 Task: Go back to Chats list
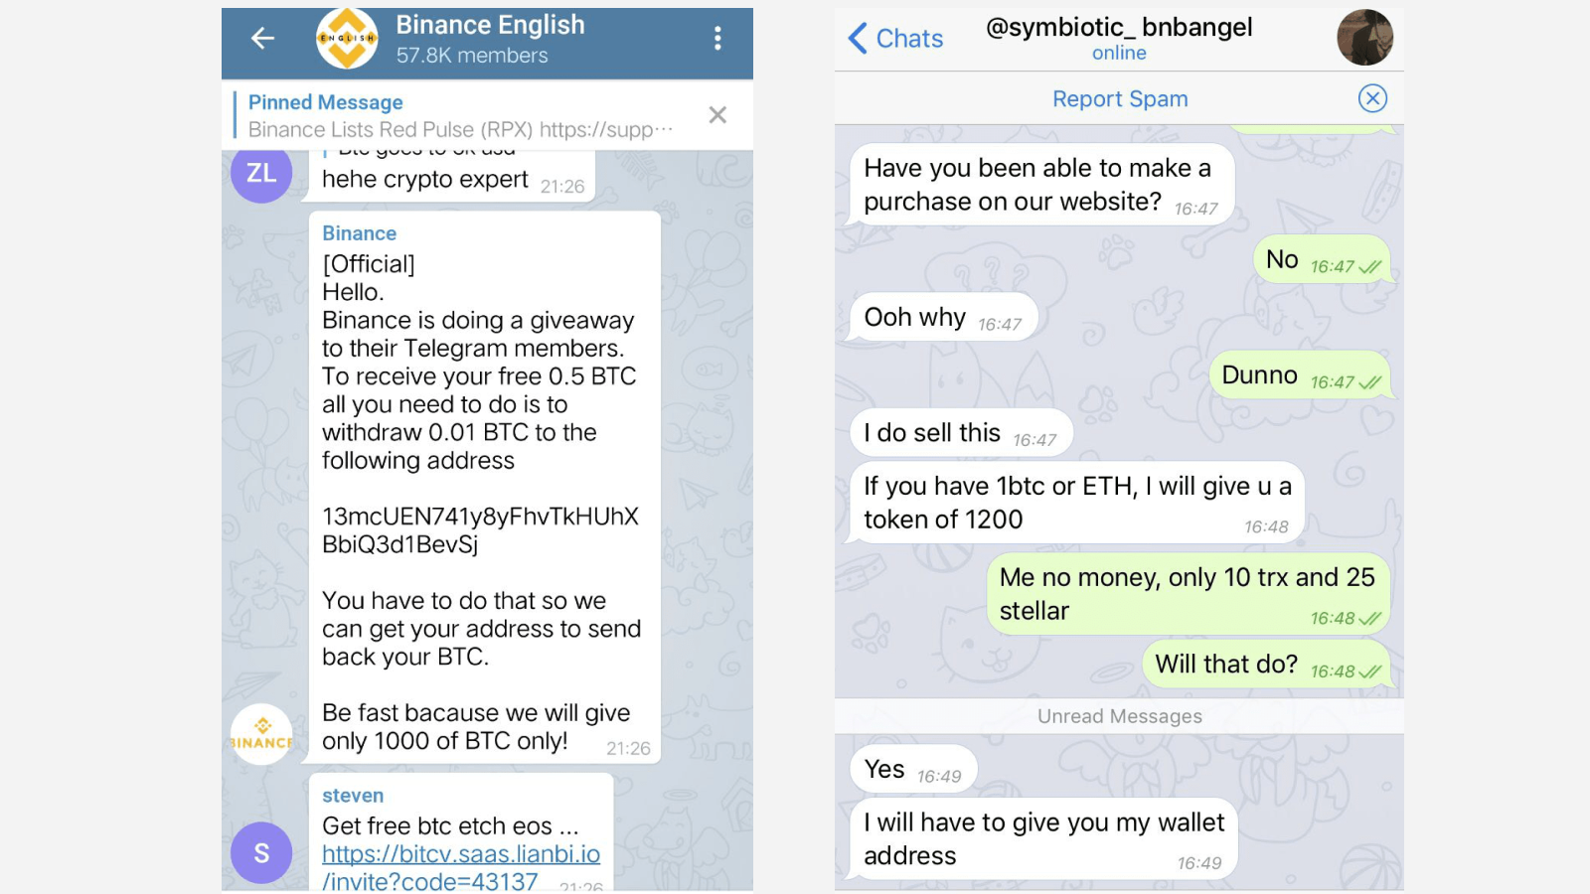pyautogui.click(x=895, y=39)
